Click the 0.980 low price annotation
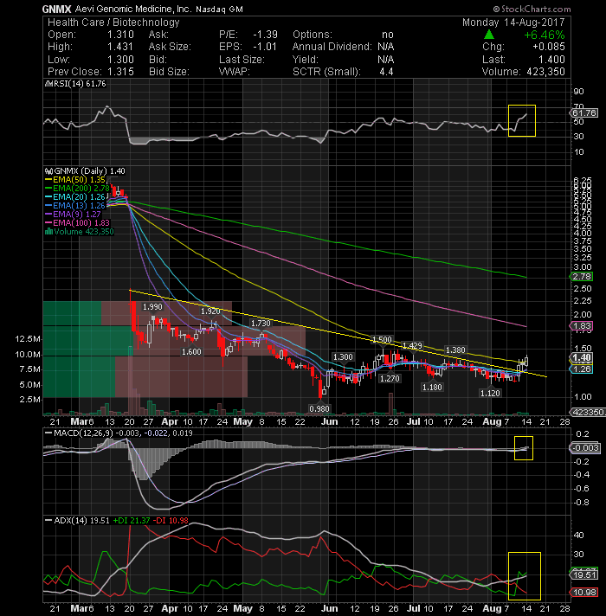The image size is (606, 616). tap(319, 409)
